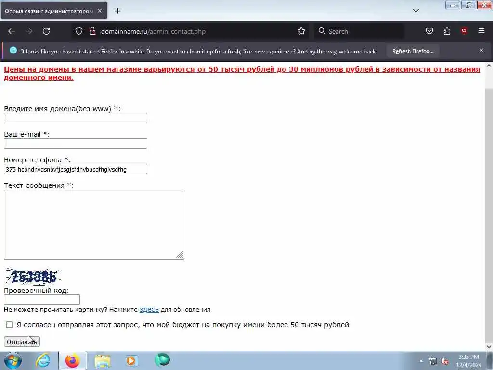Submit form with Отправить button

tap(22, 342)
